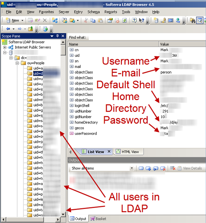Click the Value column header
This screenshot has width=206, height=223.
pos(182,44)
